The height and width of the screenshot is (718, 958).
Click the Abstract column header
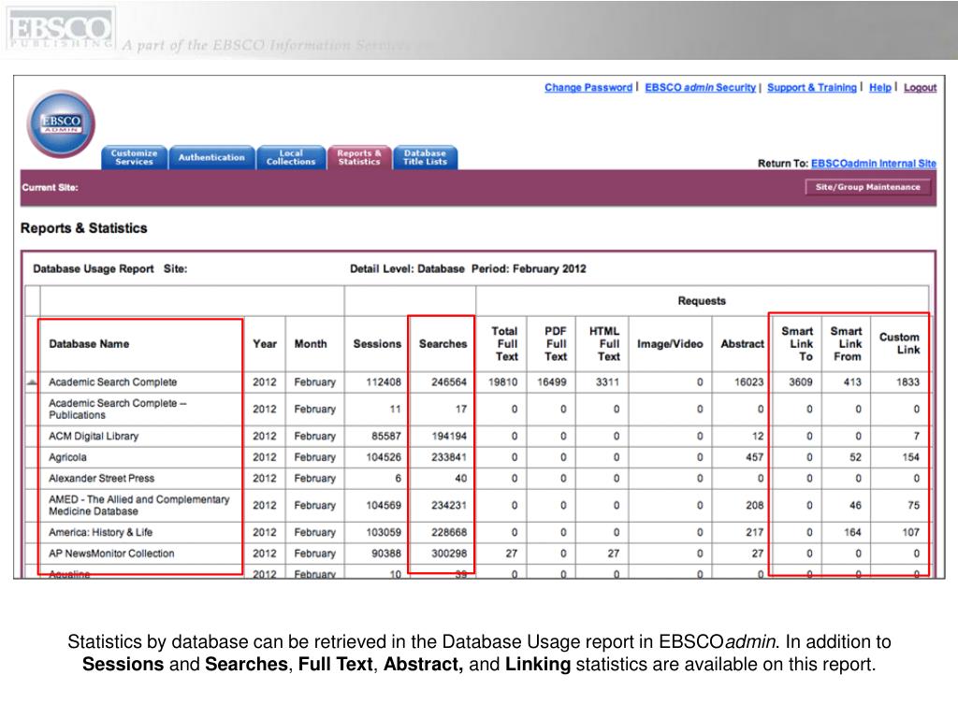[742, 344]
